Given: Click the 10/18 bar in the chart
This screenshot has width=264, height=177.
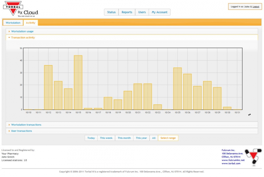Looking at the screenshot, I should click(x=108, y=103).
